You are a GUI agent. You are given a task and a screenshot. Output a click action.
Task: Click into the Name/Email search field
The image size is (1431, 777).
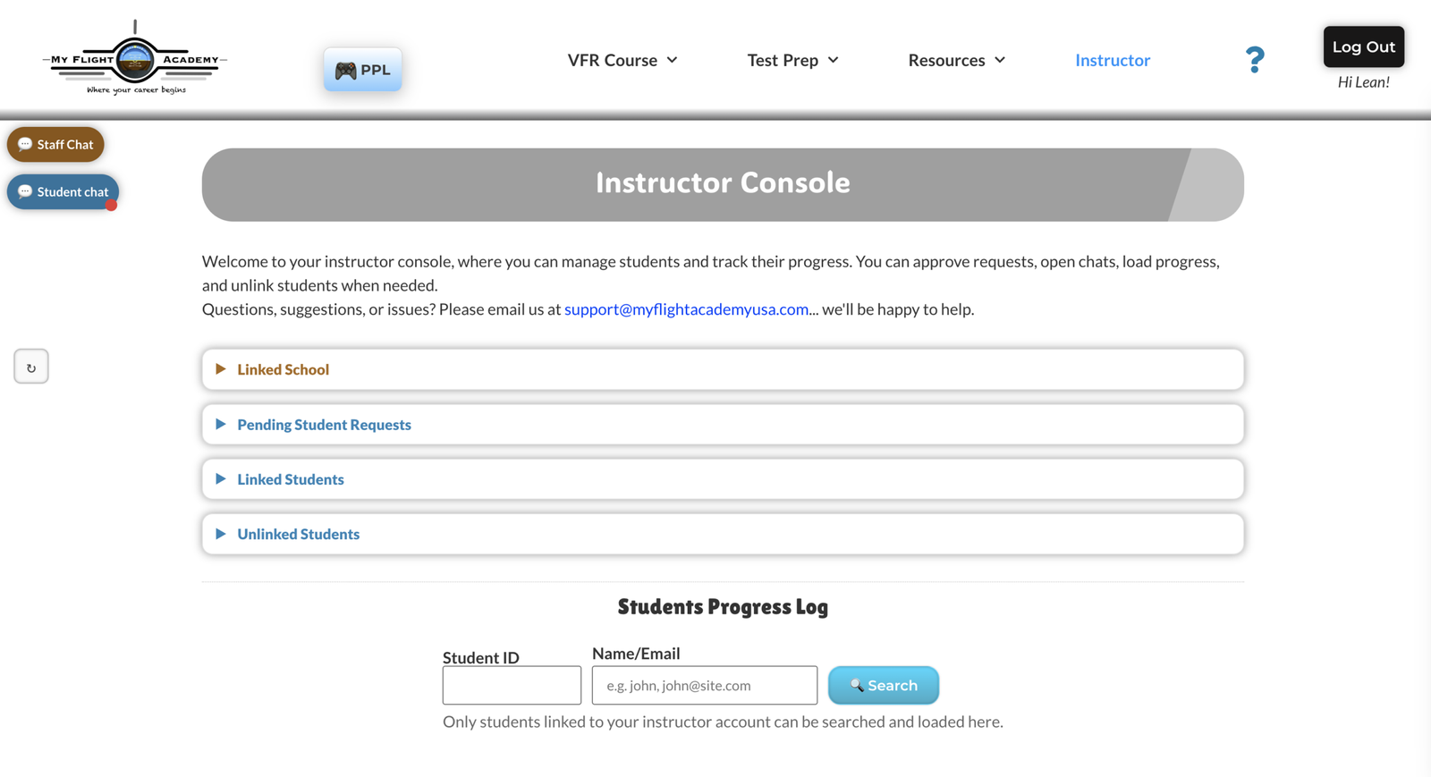click(704, 686)
